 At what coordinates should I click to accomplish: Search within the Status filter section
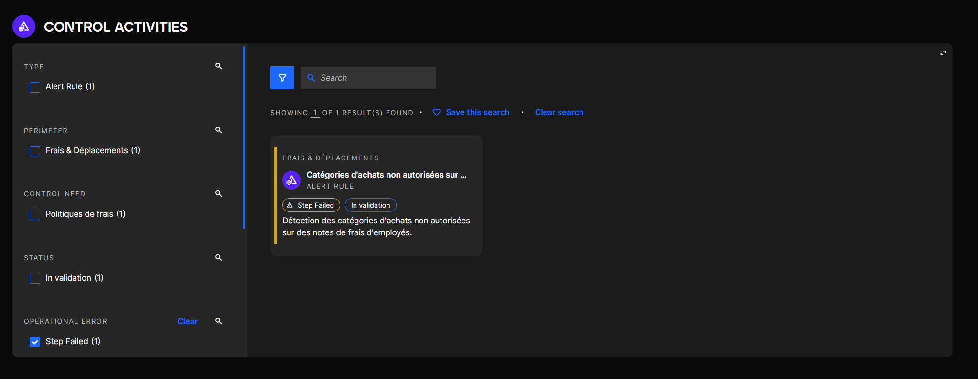tap(218, 258)
